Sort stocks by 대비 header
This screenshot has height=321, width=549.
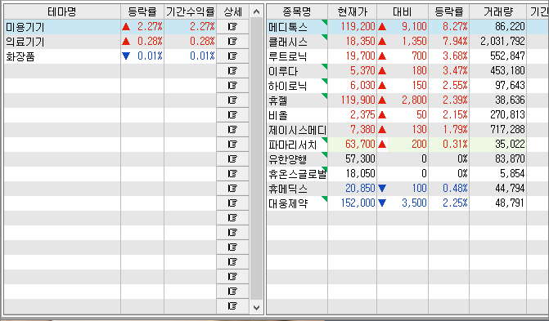click(403, 12)
